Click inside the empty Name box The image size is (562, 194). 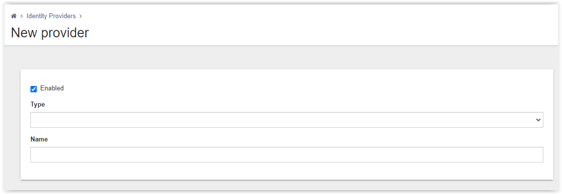(287, 155)
